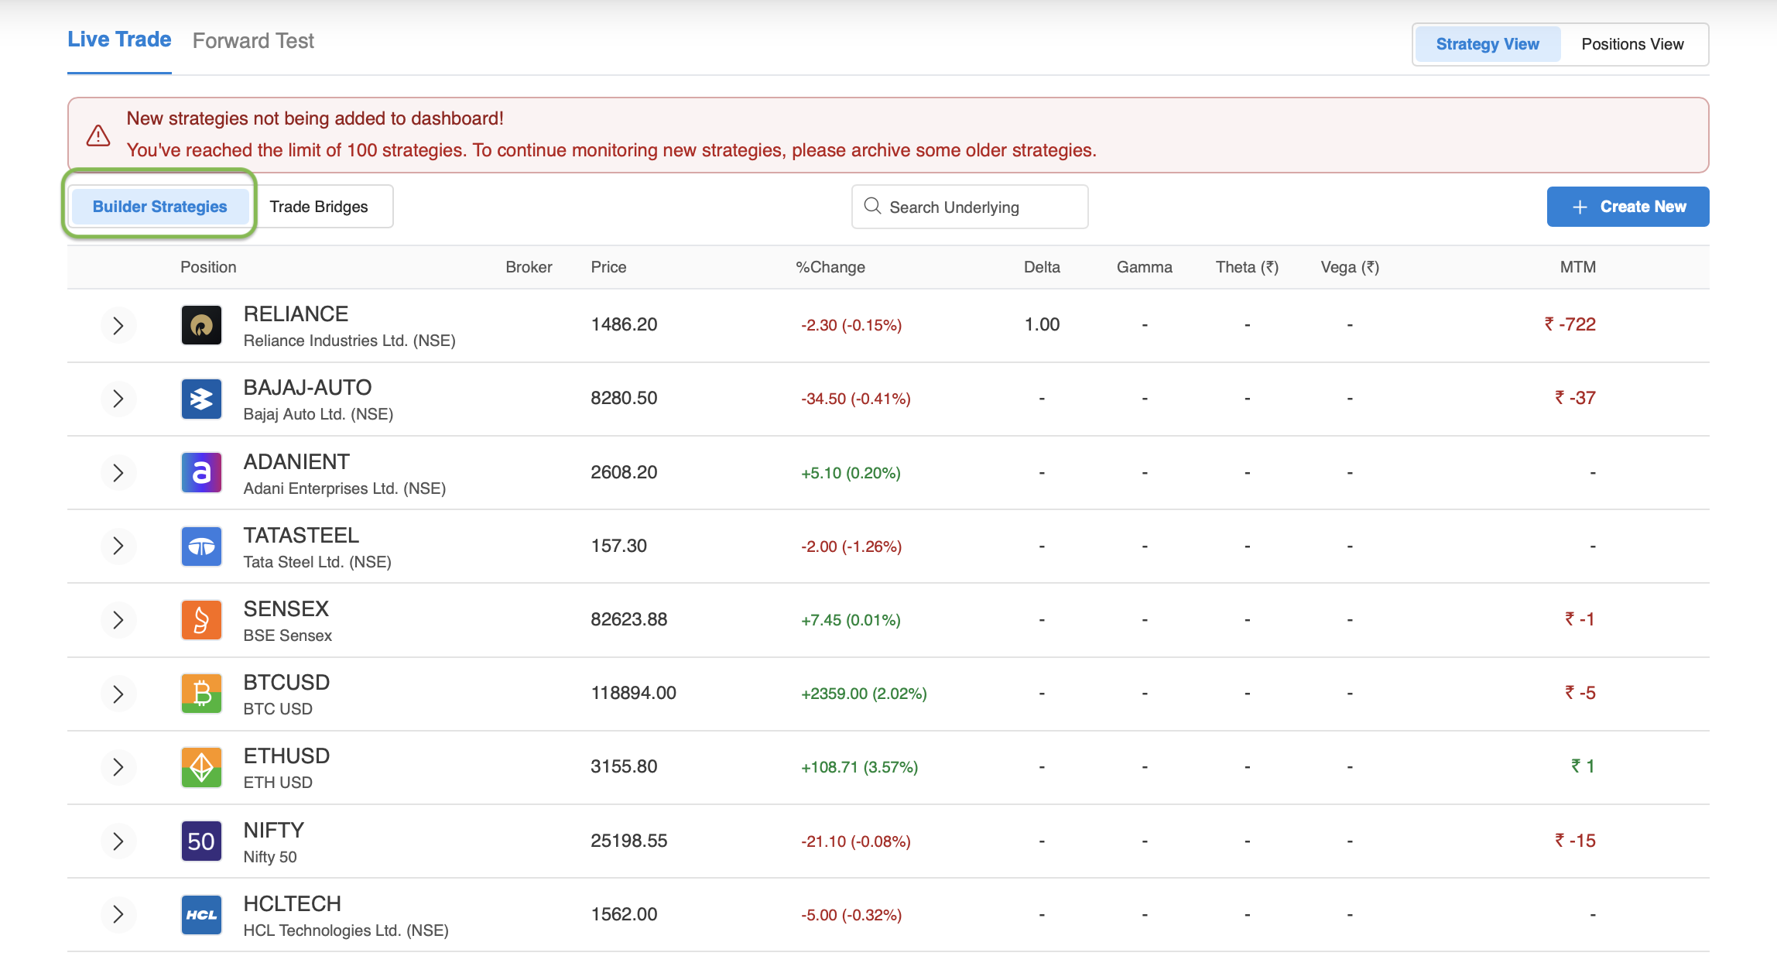Click Bajaj Auto MTM value ₹ -37
The width and height of the screenshot is (1777, 980).
(1575, 398)
